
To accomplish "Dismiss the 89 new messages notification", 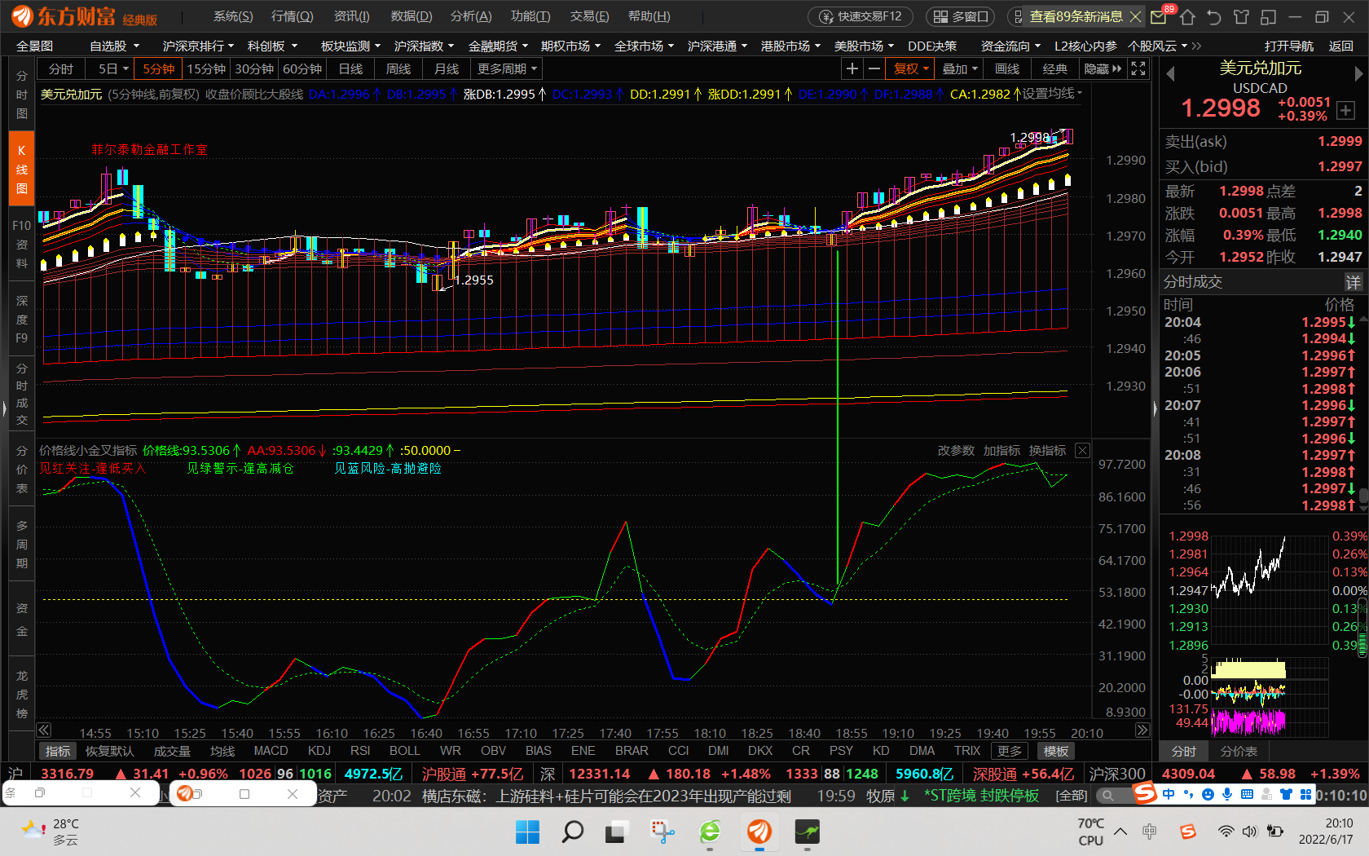I will tap(1135, 16).
